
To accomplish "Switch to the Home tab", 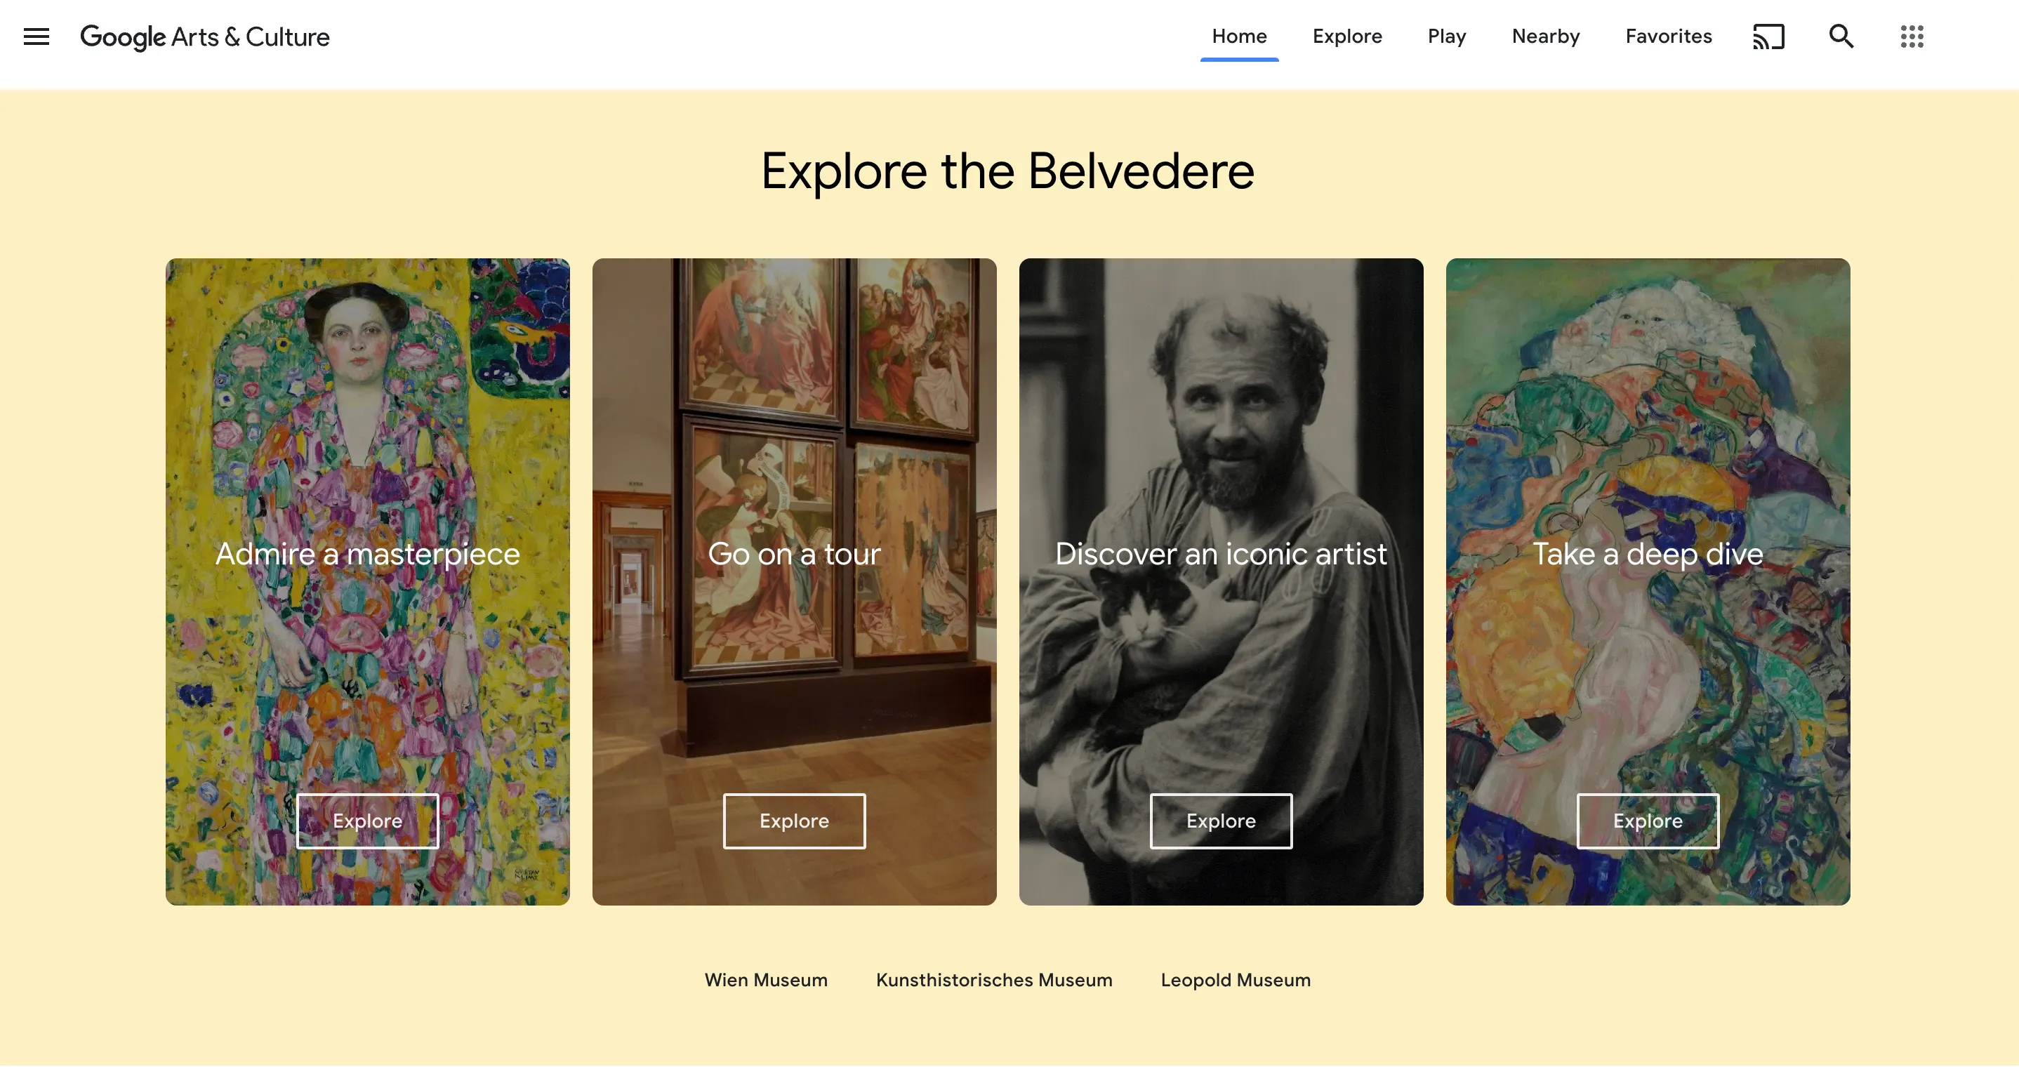I will coord(1239,36).
